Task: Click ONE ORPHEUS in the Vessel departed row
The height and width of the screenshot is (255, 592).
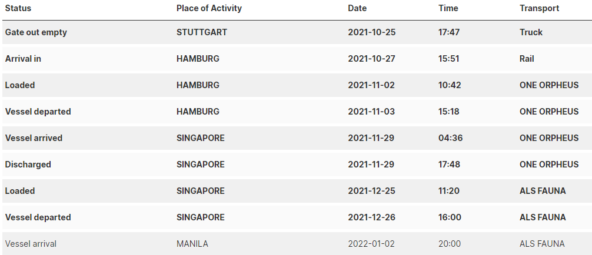Action: pos(549,112)
